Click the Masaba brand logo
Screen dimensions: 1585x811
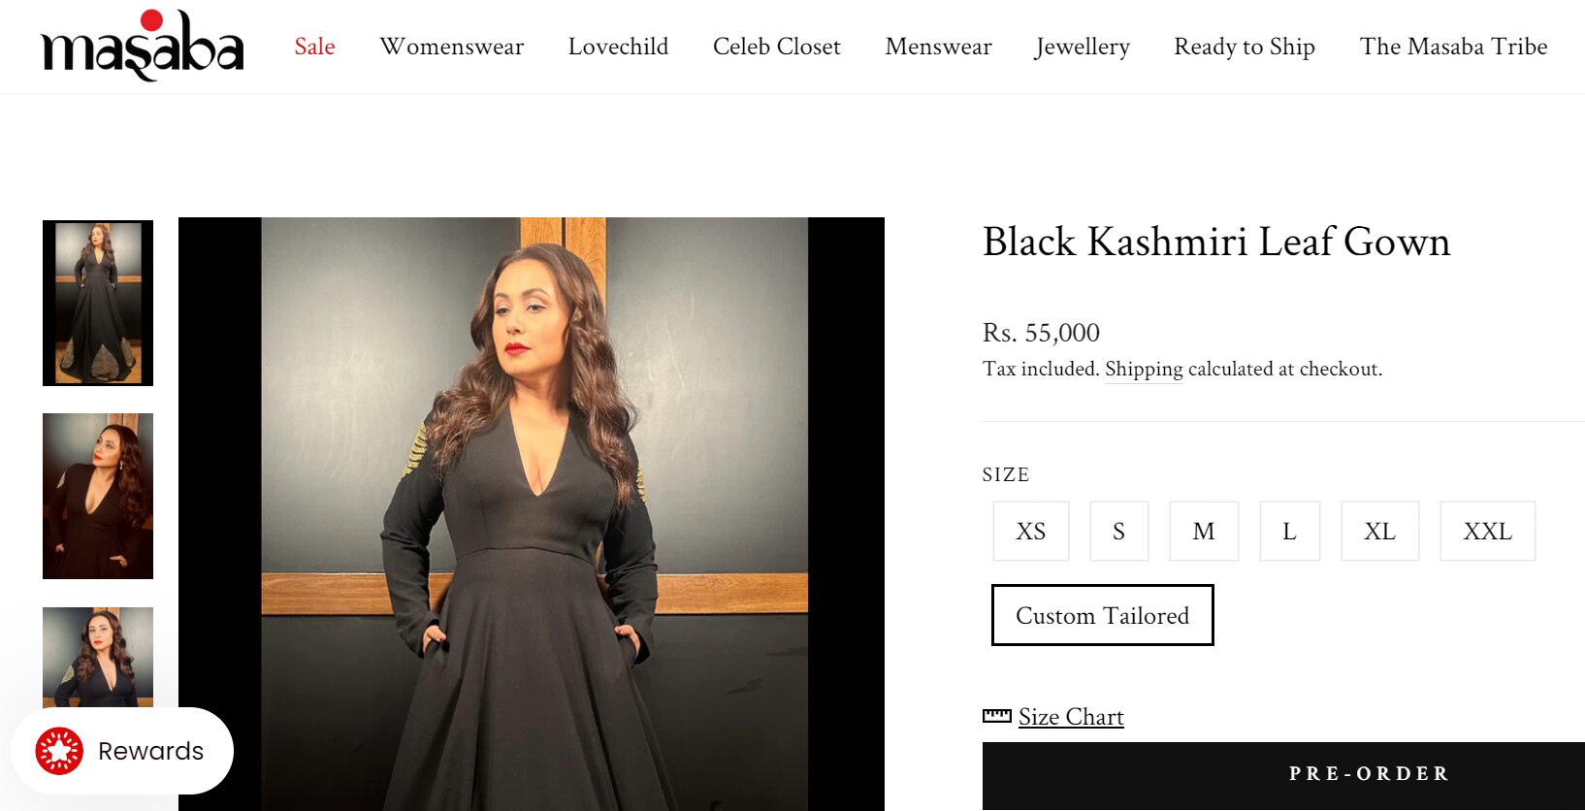click(141, 45)
